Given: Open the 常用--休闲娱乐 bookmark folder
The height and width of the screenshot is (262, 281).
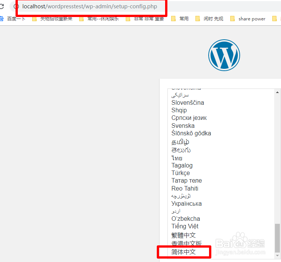Looking at the screenshot, I should point(99,19).
